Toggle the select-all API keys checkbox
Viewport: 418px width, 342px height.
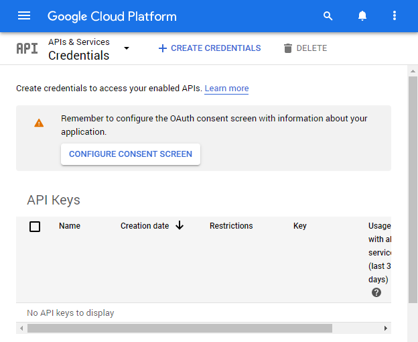point(35,227)
